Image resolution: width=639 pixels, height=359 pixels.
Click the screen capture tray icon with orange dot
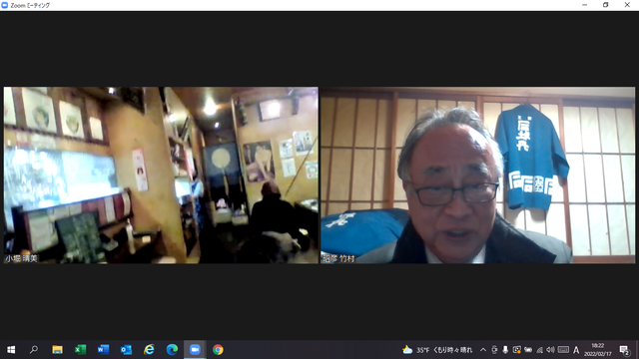coord(517,350)
